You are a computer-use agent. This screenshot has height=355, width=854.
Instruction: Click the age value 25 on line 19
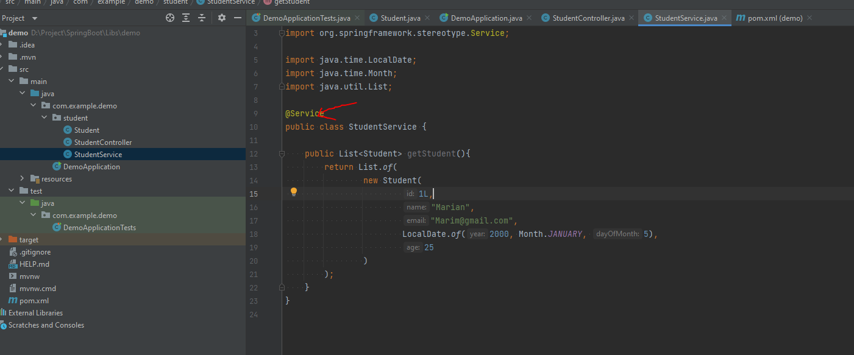click(429, 248)
